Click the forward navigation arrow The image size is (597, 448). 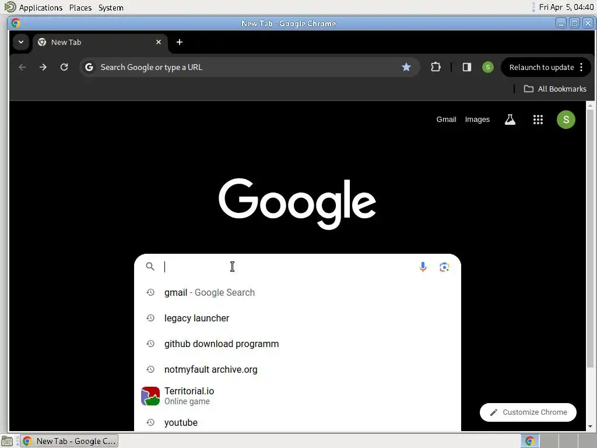(43, 68)
